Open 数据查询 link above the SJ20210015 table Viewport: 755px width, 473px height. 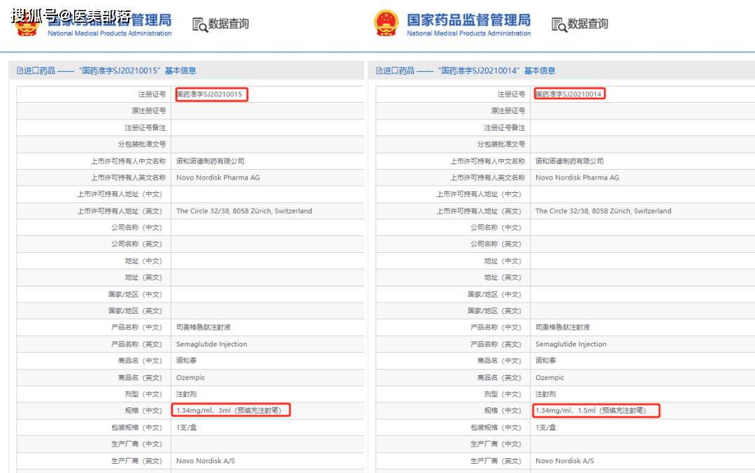(228, 24)
